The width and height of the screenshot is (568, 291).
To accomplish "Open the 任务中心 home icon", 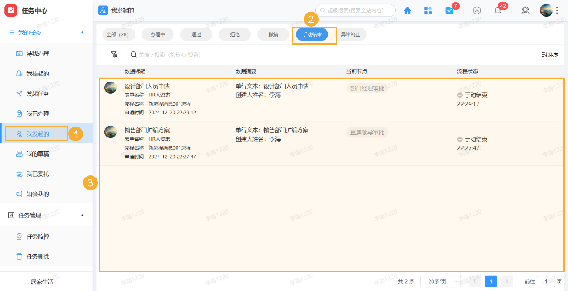I will pos(407,10).
